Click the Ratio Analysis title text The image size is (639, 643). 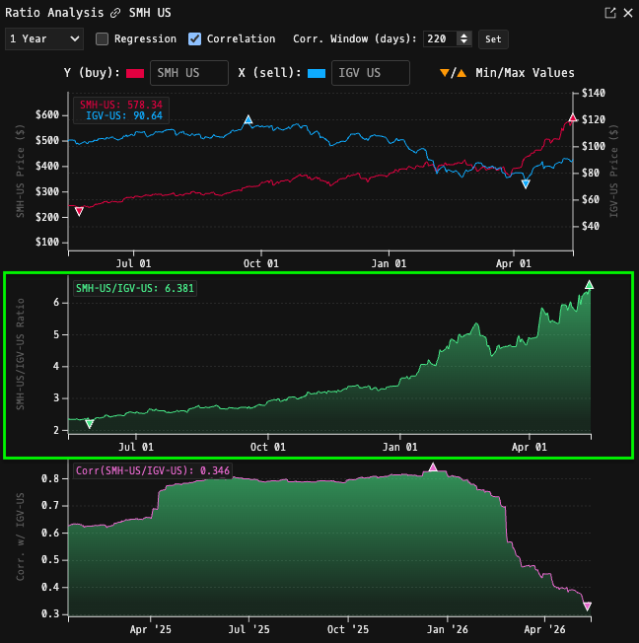pos(54,13)
